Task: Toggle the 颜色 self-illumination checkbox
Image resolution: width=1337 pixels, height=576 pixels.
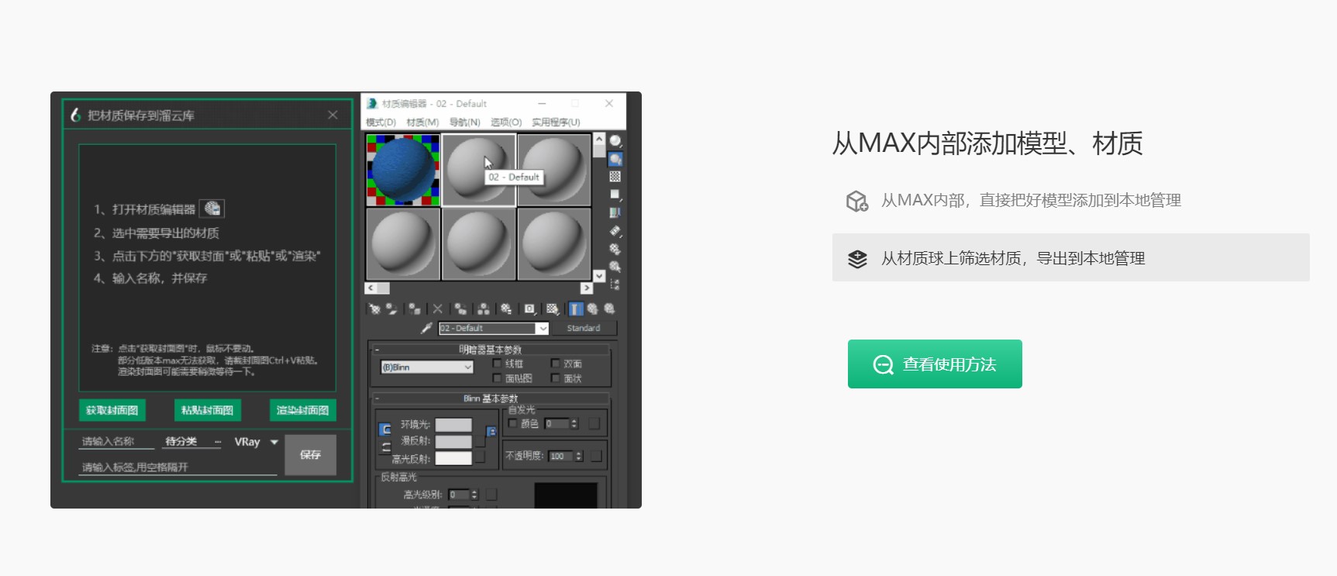Action: [512, 423]
